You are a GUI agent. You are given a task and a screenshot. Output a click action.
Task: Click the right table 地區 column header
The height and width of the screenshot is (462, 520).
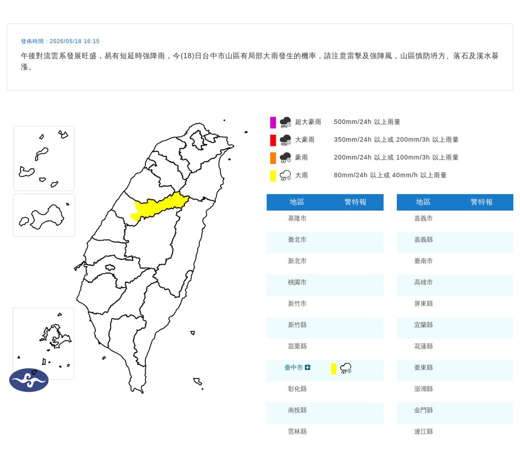423,202
